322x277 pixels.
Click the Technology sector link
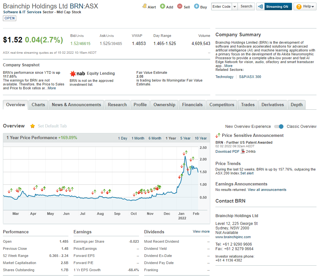(224, 77)
